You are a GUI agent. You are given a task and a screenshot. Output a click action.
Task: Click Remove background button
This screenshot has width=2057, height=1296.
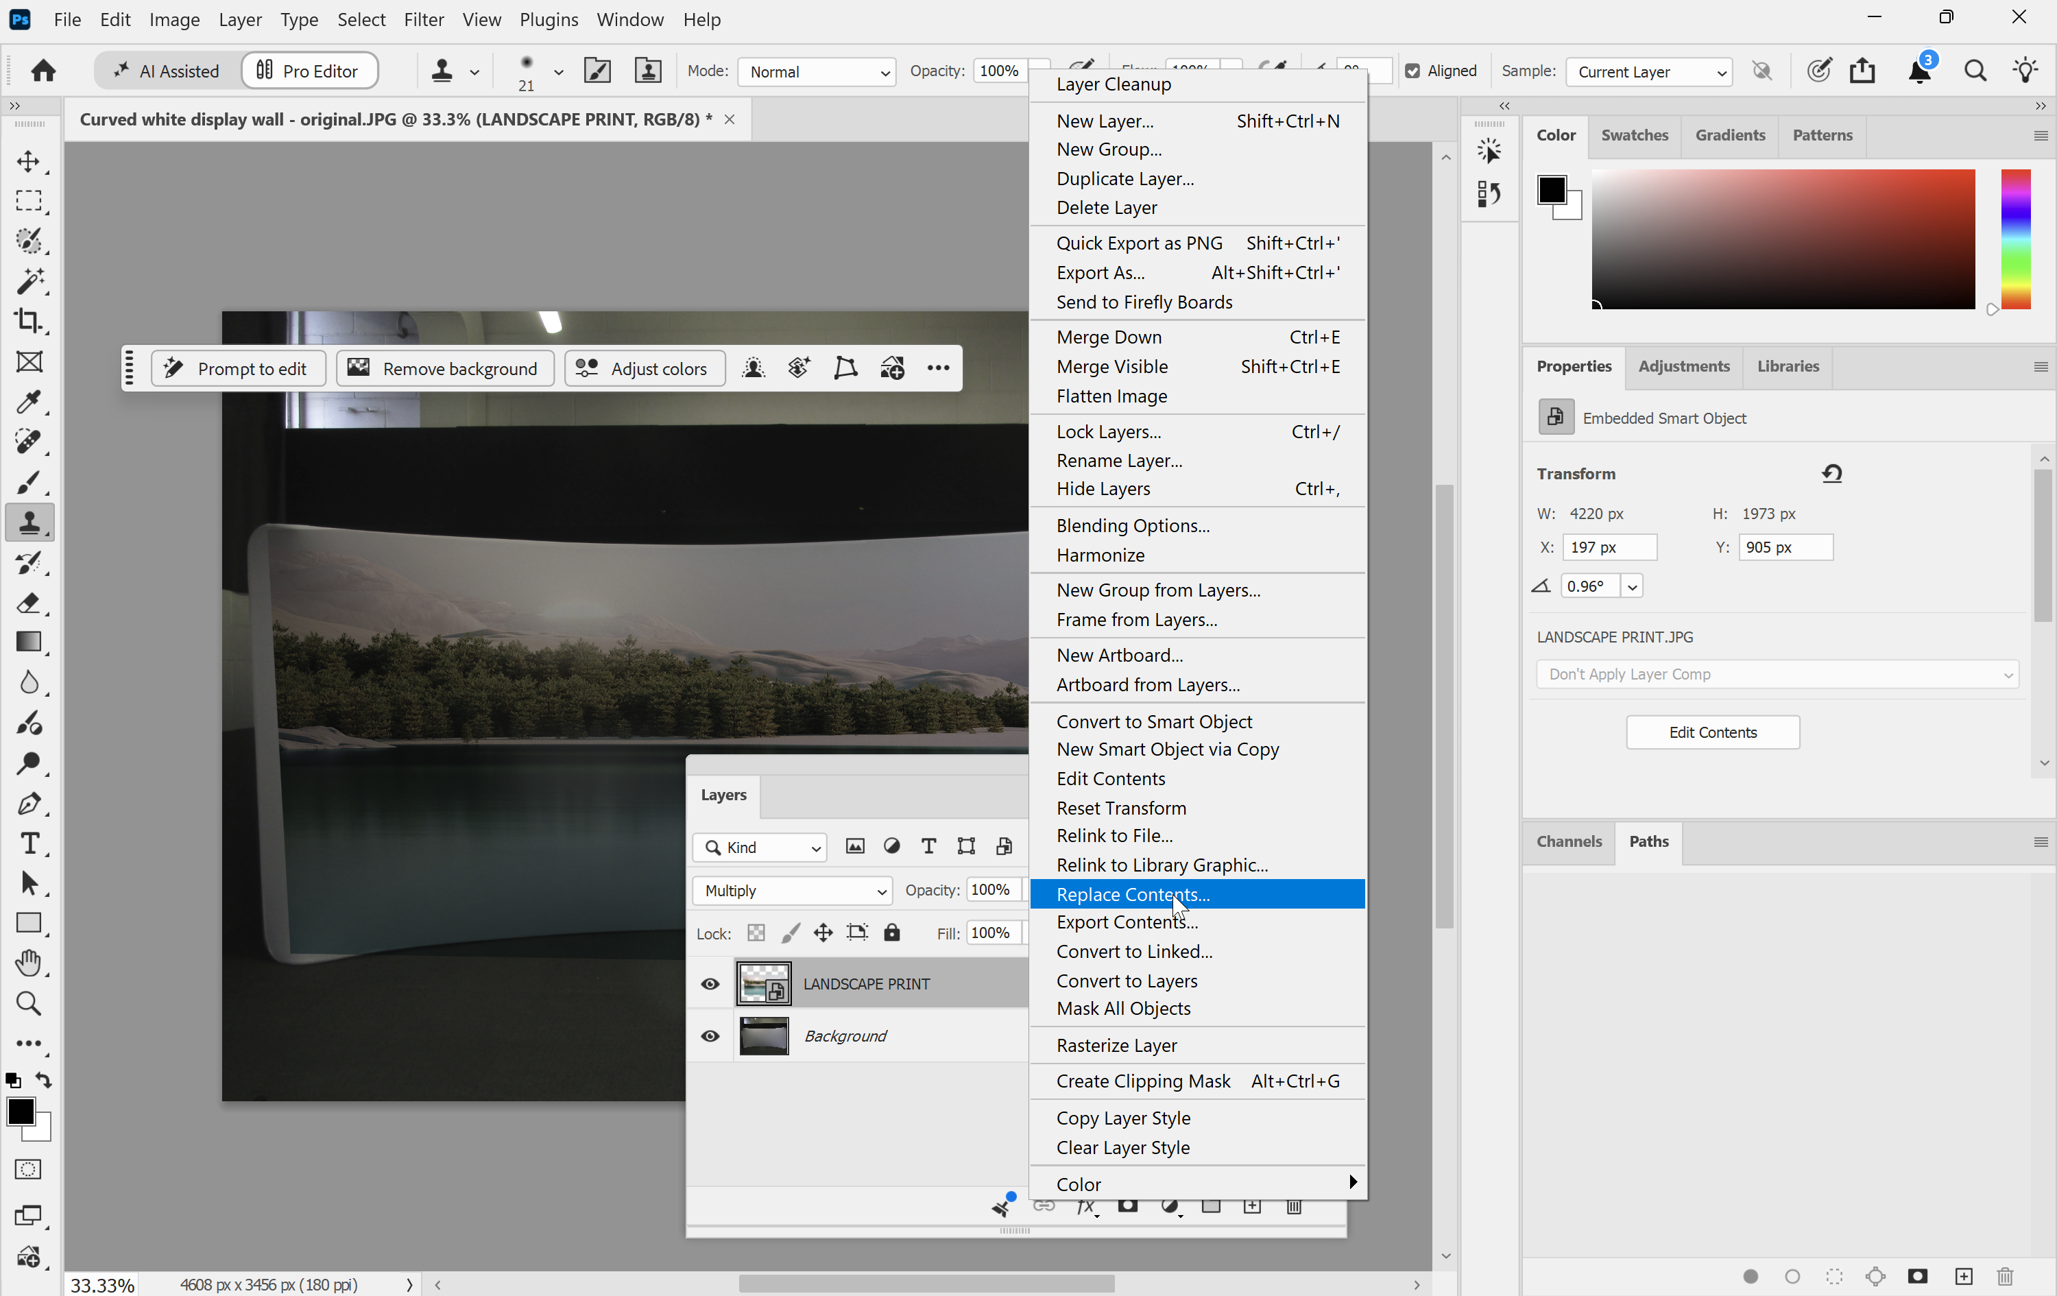point(444,368)
